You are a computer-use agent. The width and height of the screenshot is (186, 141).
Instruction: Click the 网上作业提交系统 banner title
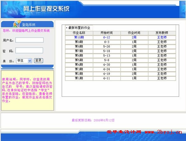click(x=46, y=9)
